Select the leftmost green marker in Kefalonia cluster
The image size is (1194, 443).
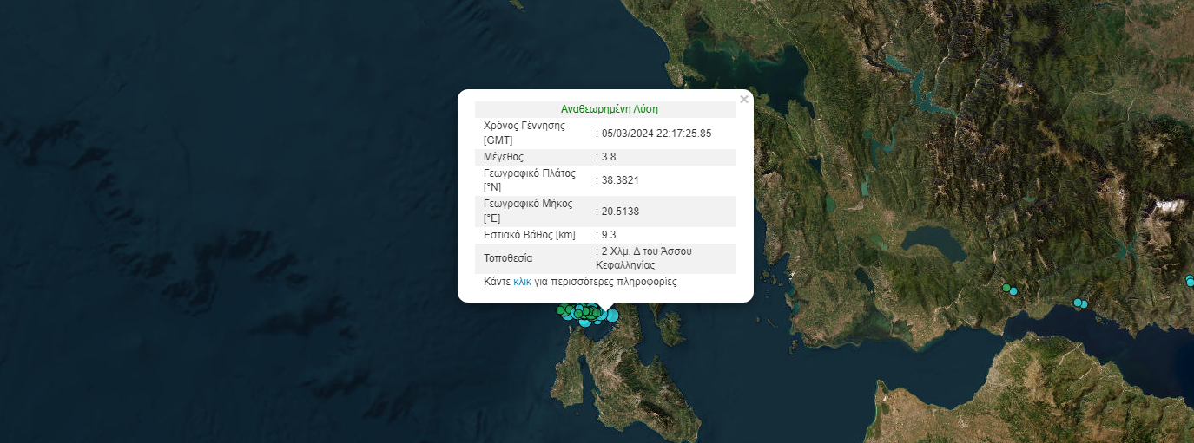coord(561,309)
